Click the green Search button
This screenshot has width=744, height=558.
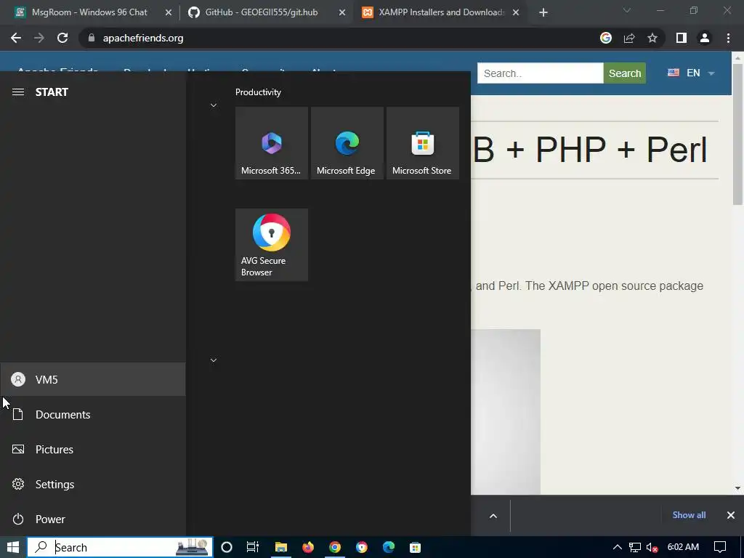click(x=624, y=73)
